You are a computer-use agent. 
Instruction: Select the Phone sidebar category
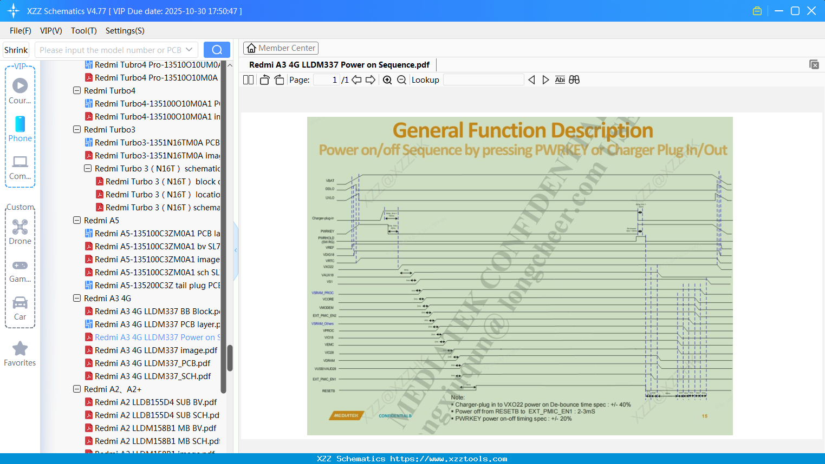pyautogui.click(x=20, y=129)
